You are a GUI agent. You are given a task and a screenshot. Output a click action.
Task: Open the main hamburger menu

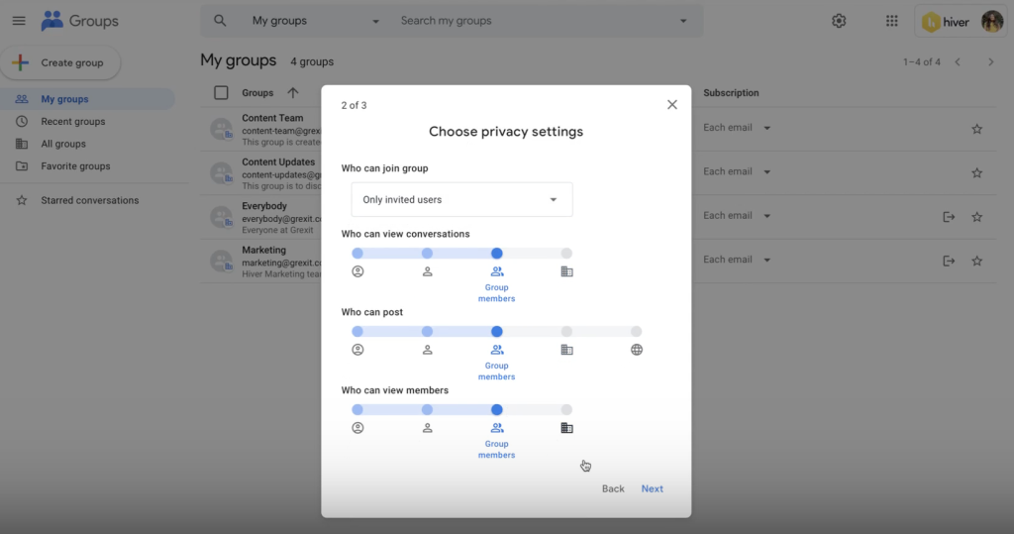point(19,21)
